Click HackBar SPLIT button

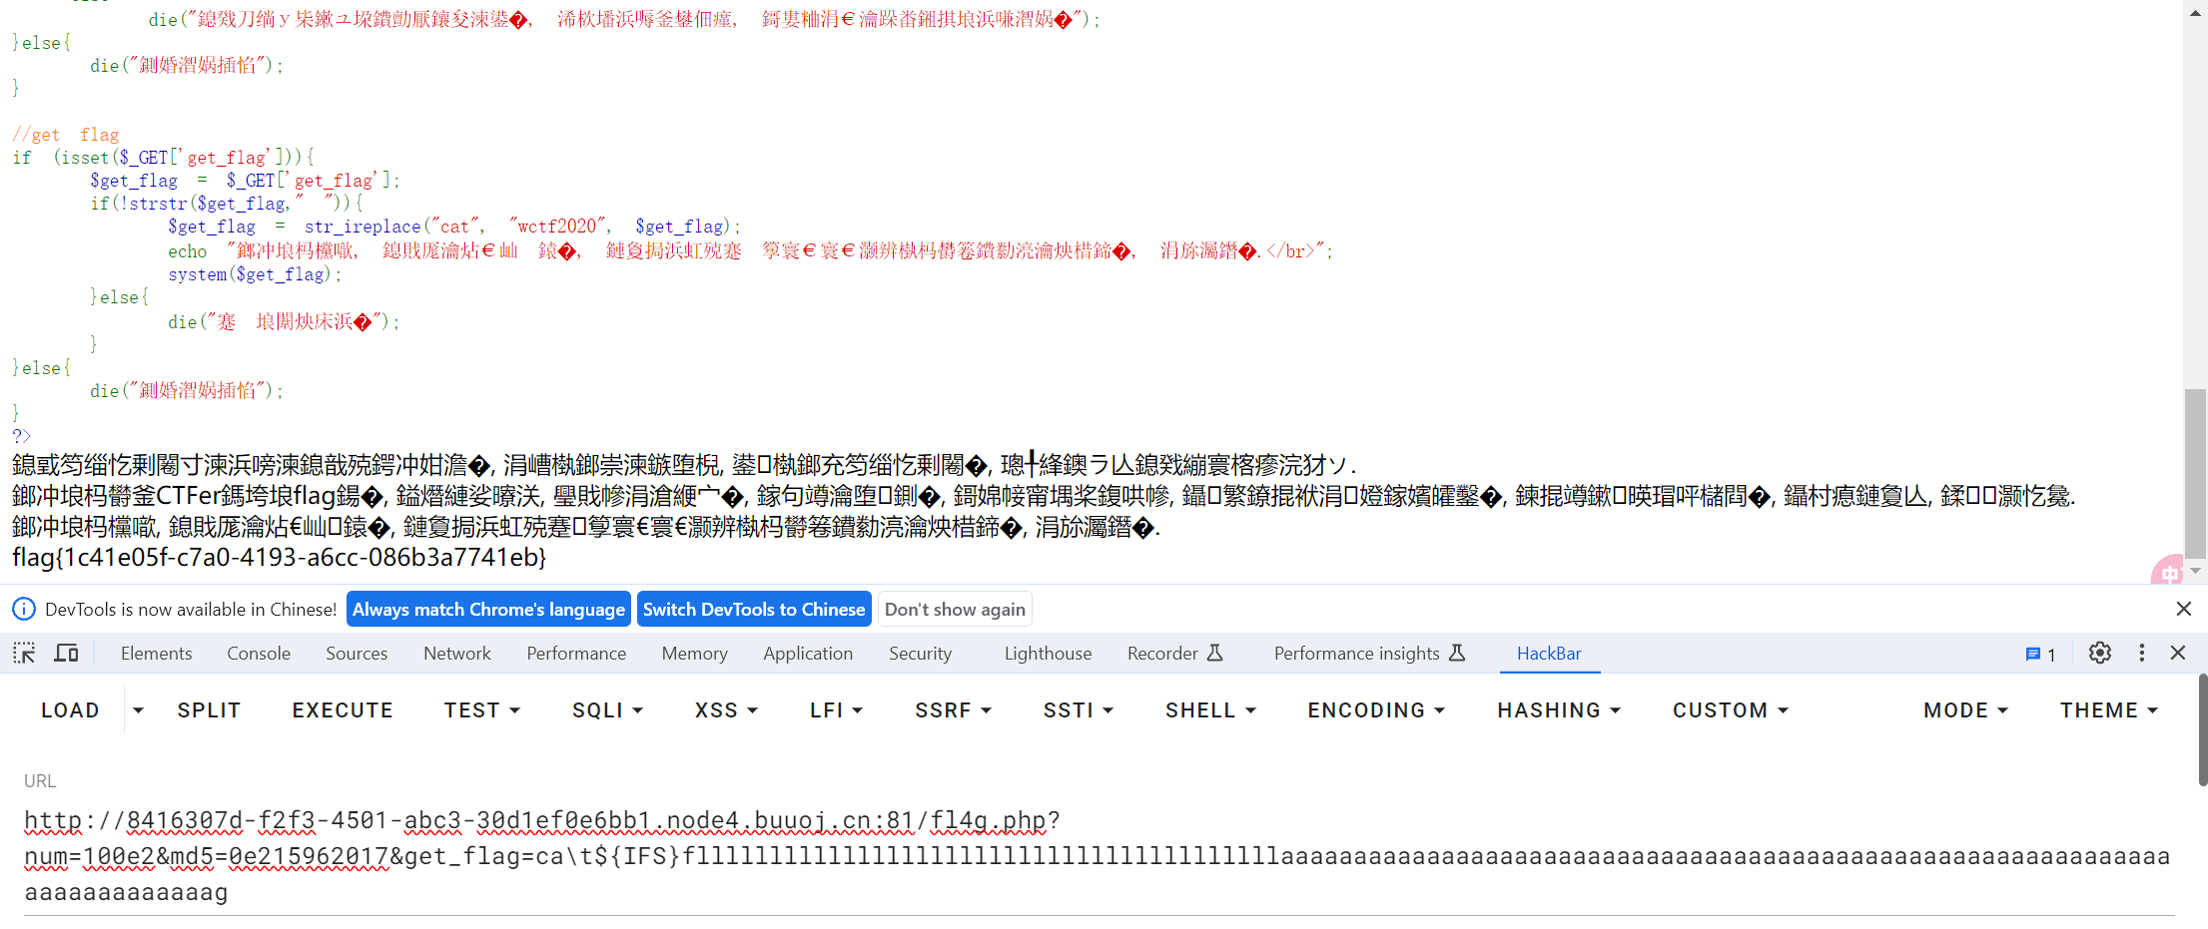tap(209, 710)
